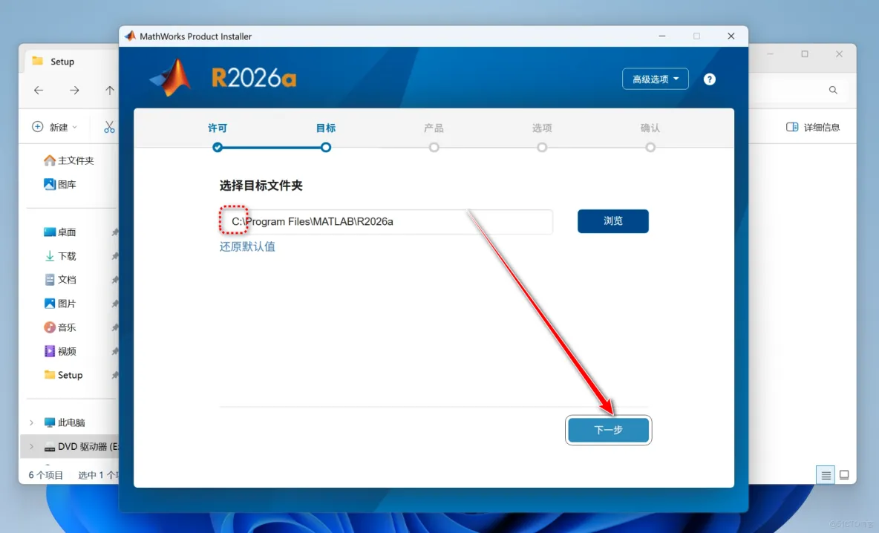Image resolution: width=879 pixels, height=533 pixels.
Task: Open 视频 in Explorer sidebar
Action: click(x=60, y=351)
